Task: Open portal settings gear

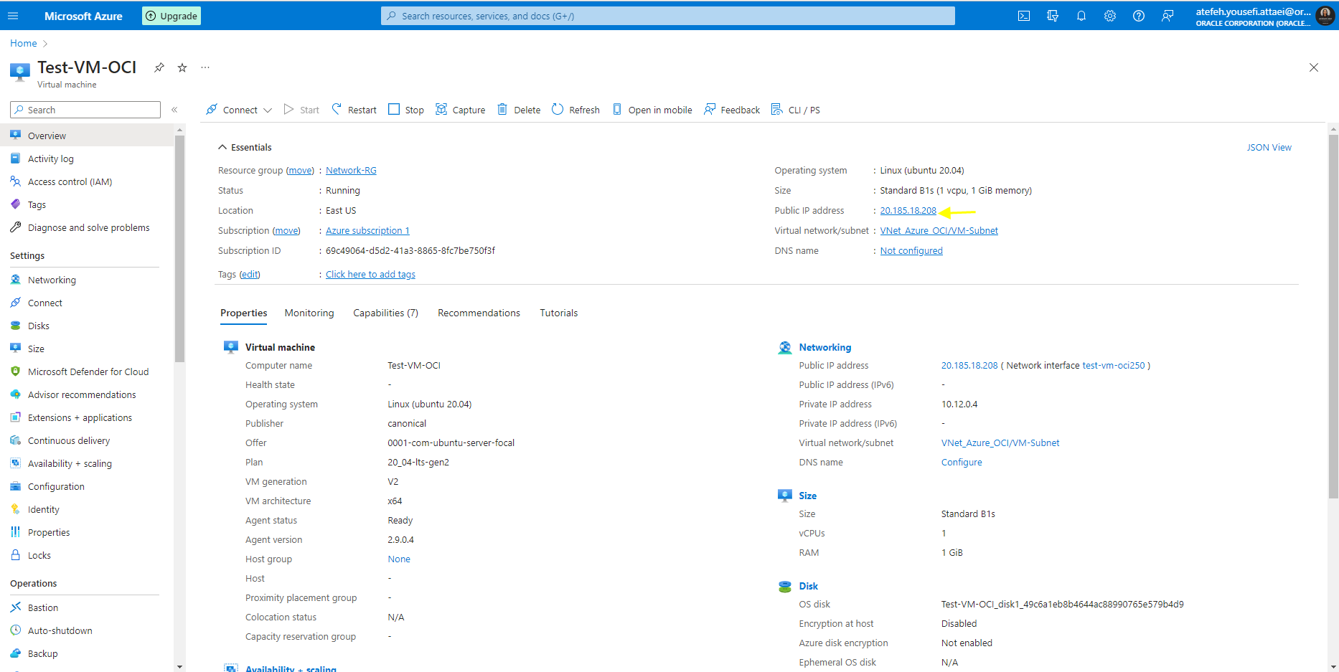Action: (x=1110, y=16)
